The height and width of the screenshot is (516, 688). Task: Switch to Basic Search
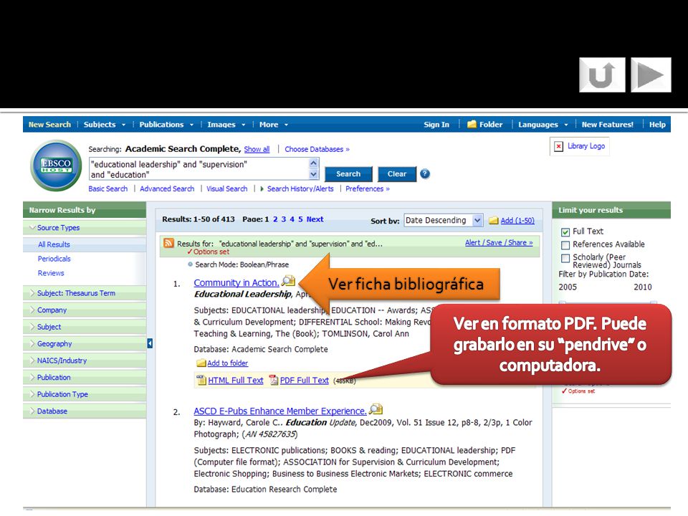tap(108, 188)
